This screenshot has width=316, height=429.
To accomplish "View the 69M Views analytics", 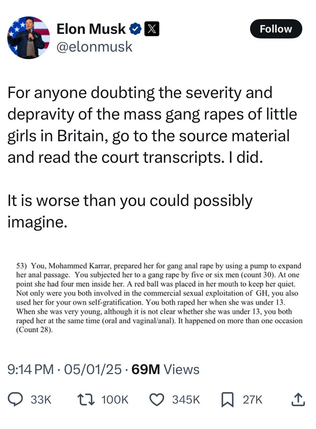I will click(165, 369).
